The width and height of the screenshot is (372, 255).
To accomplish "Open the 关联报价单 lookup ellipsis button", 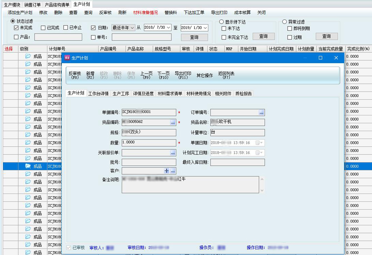I will (173, 153).
